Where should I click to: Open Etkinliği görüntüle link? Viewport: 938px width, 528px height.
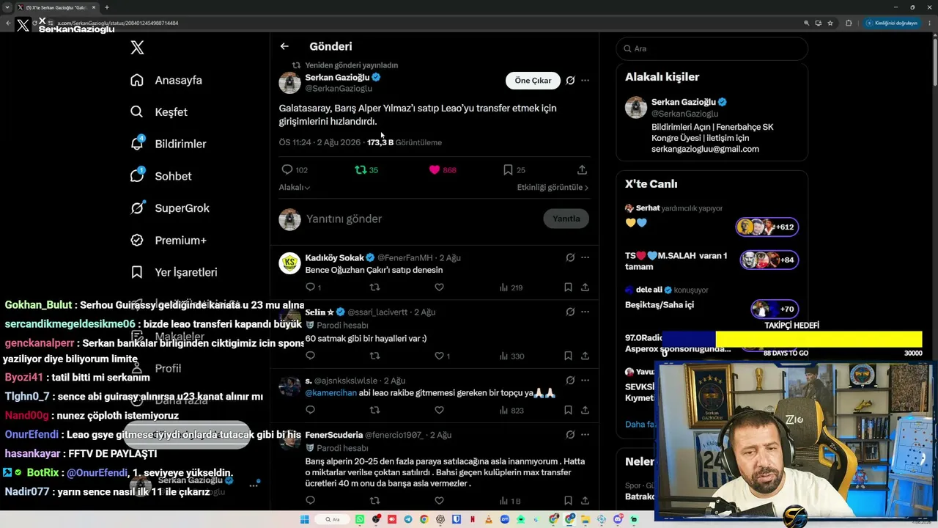pyautogui.click(x=553, y=188)
